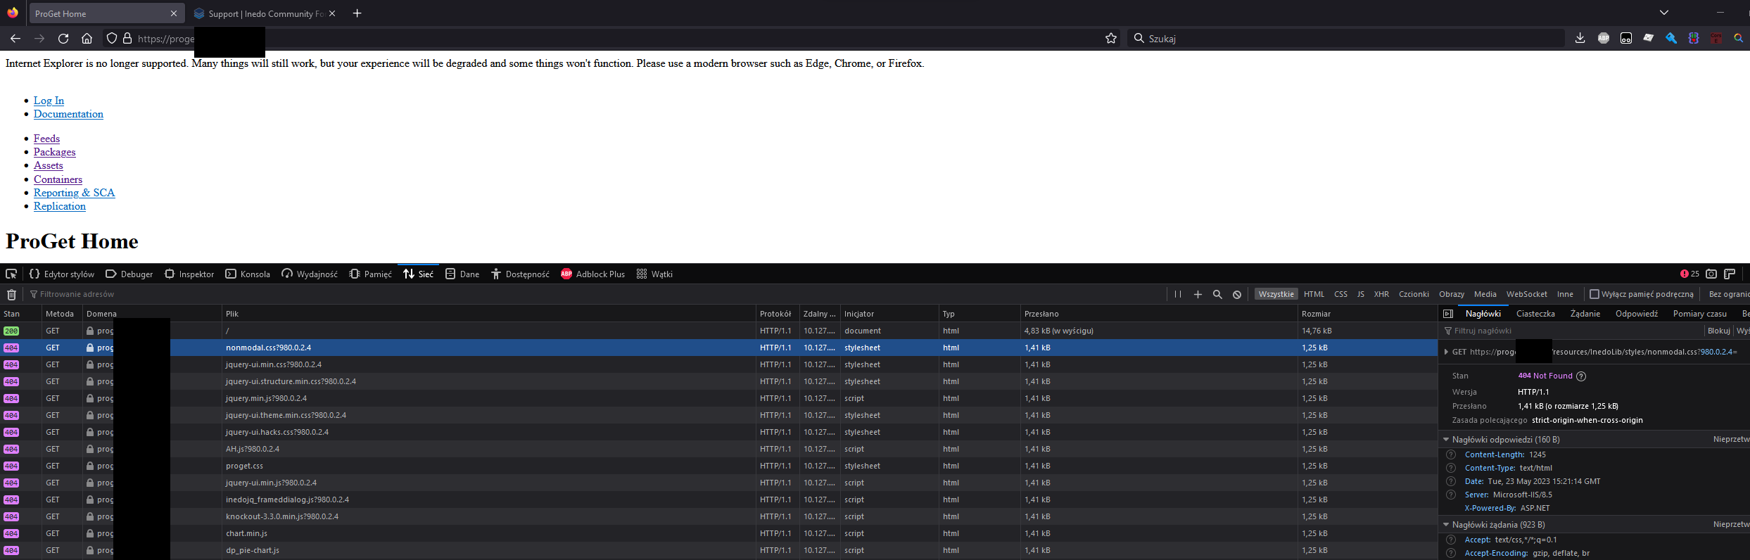Open network search with magnifier icon
The width and height of the screenshot is (1750, 560).
1217,294
